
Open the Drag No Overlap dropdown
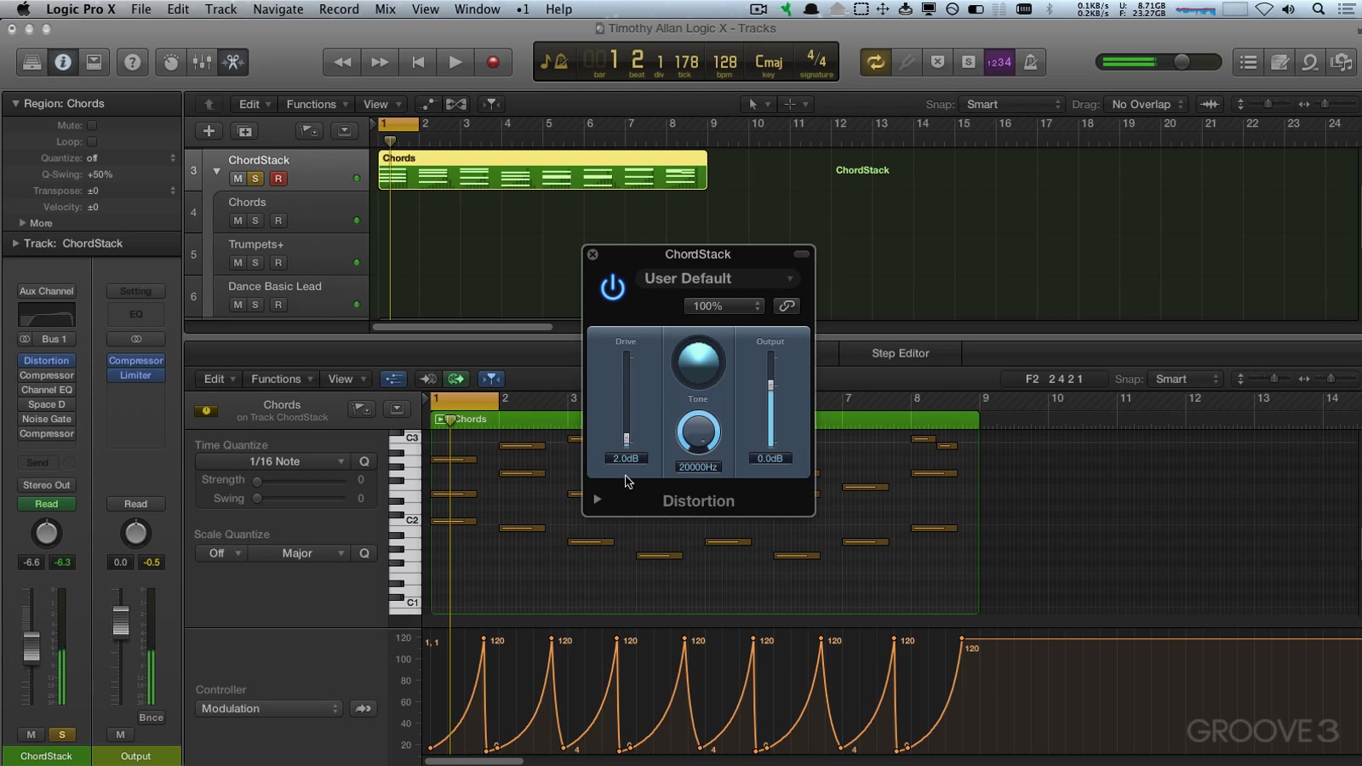coord(1147,104)
